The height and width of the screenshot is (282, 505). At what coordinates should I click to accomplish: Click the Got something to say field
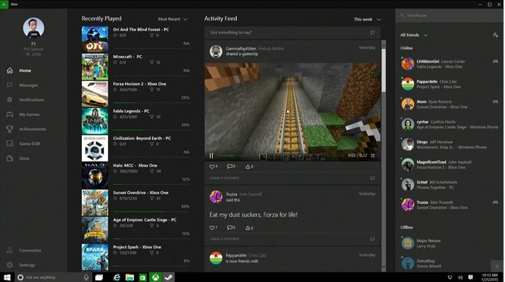pyautogui.click(x=292, y=32)
